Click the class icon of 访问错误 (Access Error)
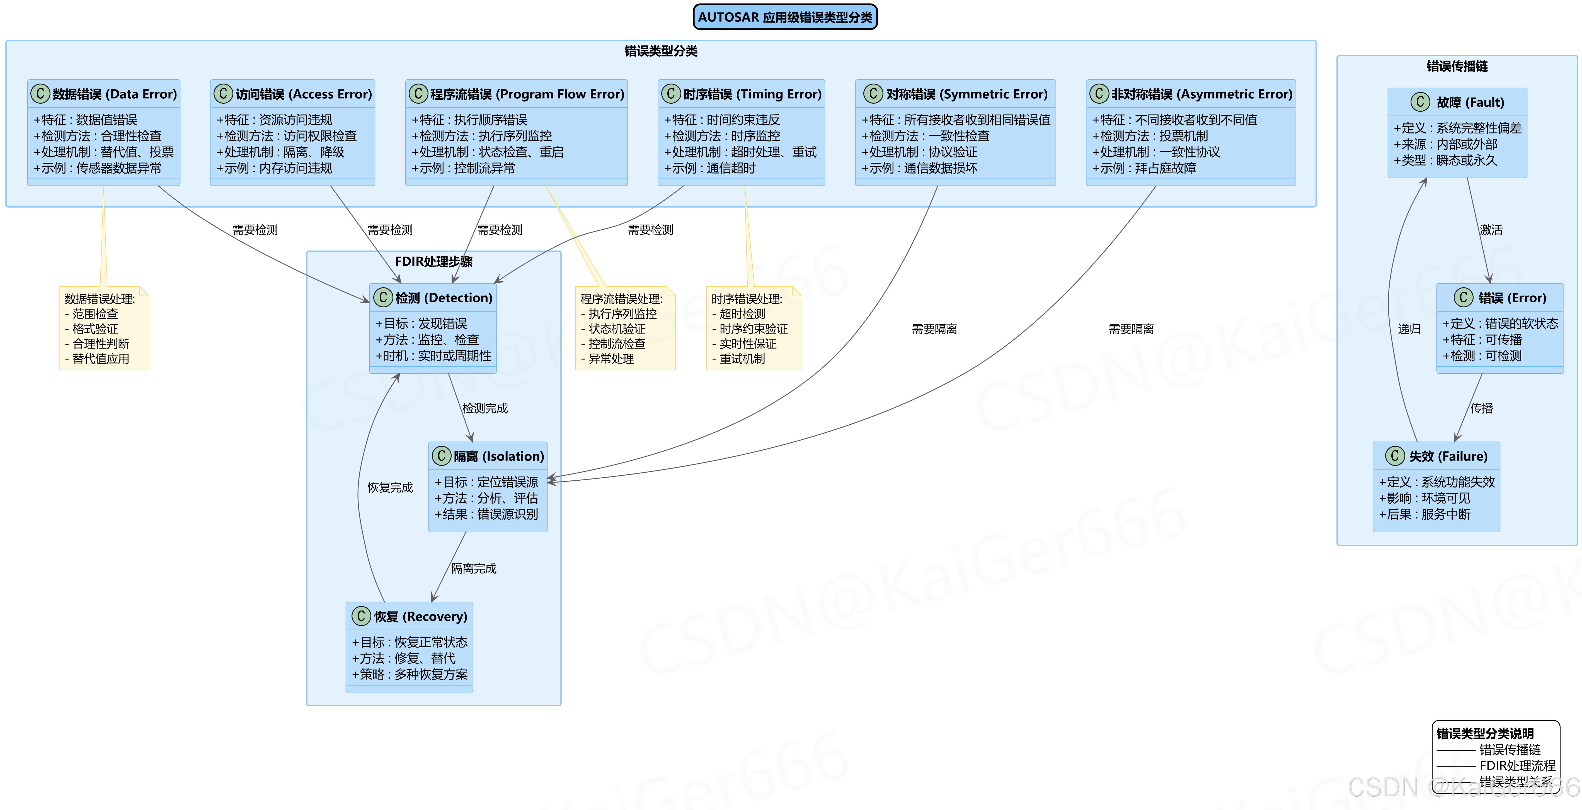Screen dimensions: 1582x810 (x=223, y=93)
